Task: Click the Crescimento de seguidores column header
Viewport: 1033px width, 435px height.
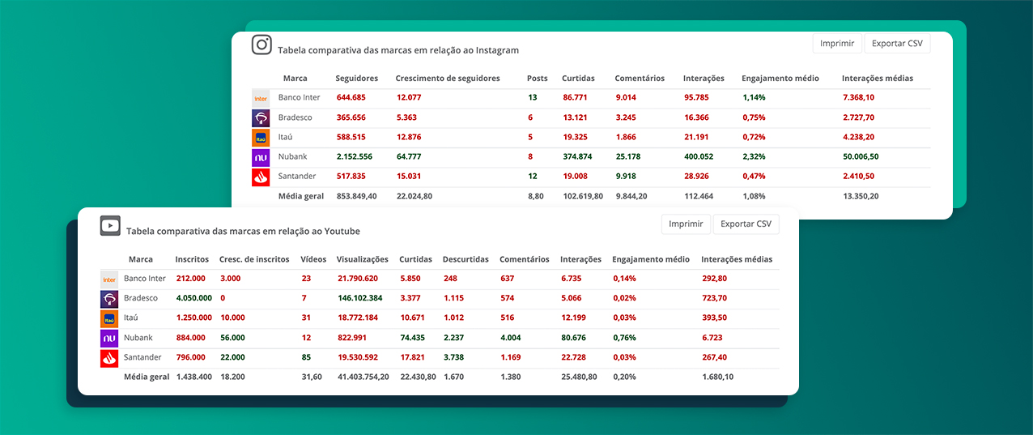Action: click(448, 79)
